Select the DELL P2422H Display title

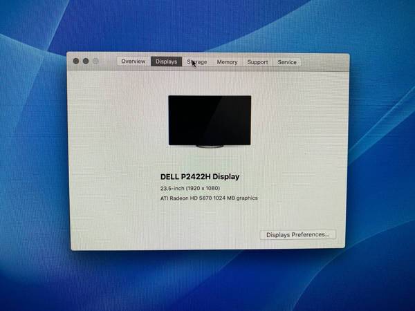pos(200,177)
